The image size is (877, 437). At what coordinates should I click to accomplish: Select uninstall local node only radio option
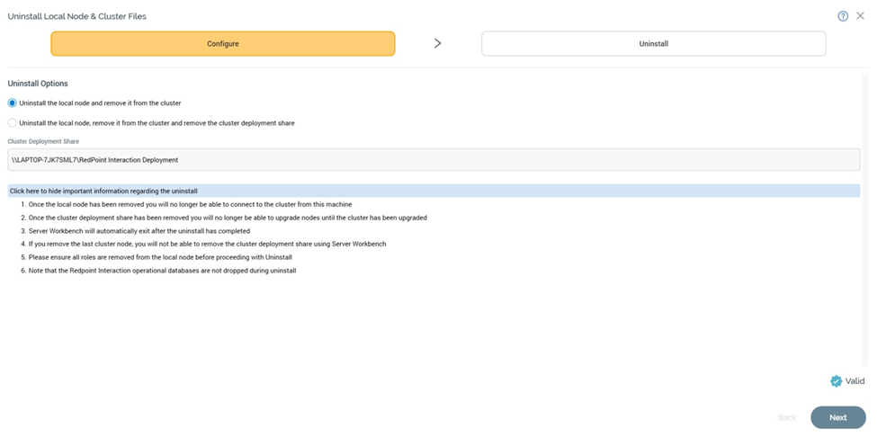point(13,103)
